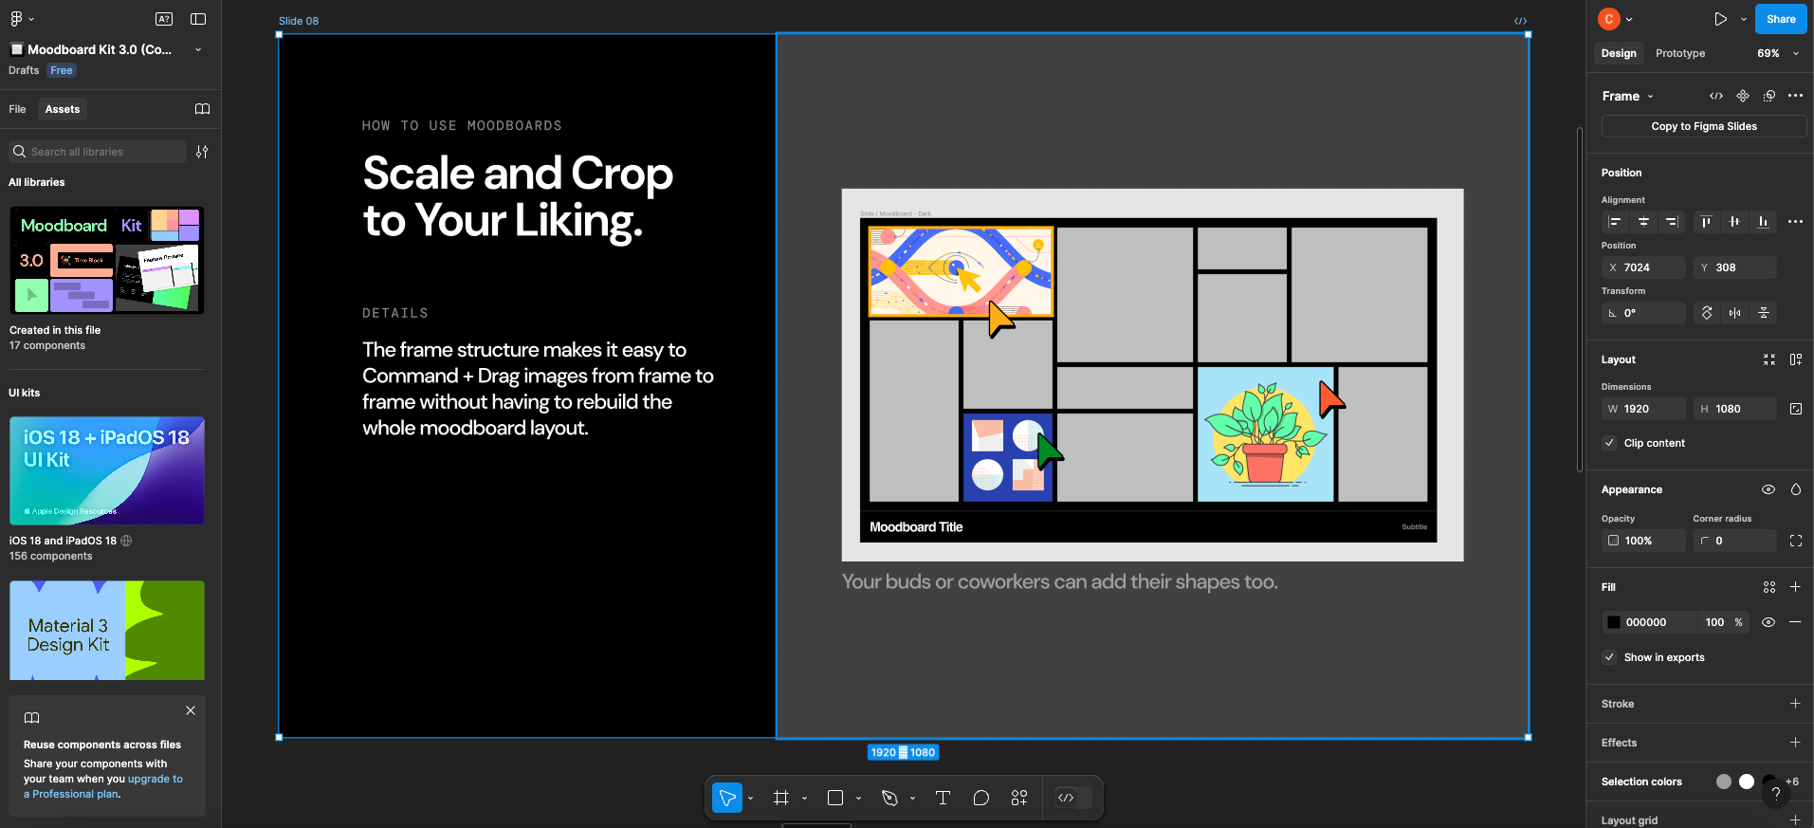Flip the frame horizontally
The height and width of the screenshot is (828, 1814).
[1734, 313]
